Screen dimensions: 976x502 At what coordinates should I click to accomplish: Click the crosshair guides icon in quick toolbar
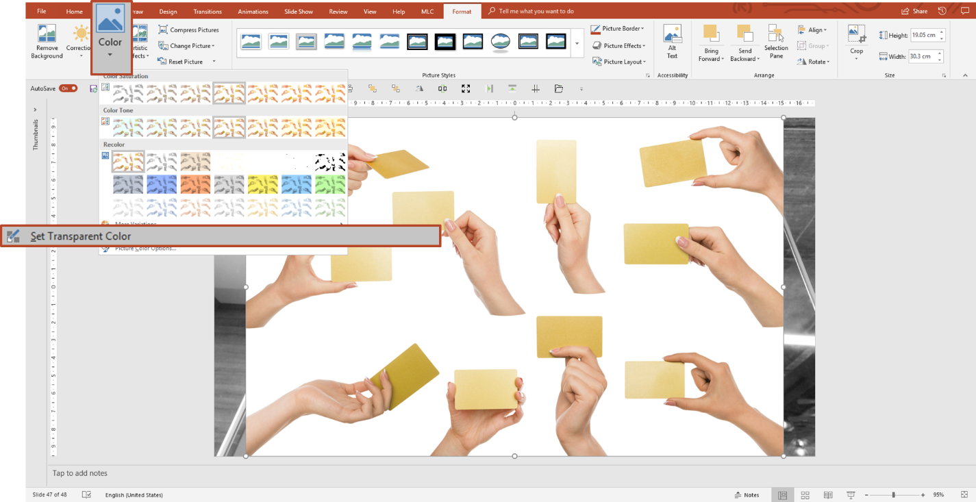(536, 88)
